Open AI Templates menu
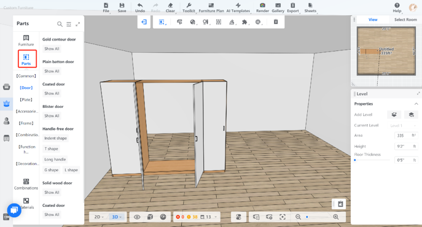The width and height of the screenshot is (422, 227). [238, 8]
